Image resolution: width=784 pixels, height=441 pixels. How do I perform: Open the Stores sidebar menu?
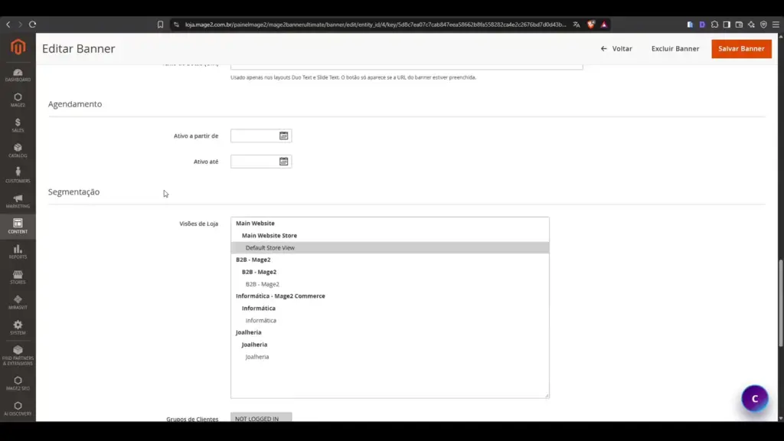click(18, 277)
